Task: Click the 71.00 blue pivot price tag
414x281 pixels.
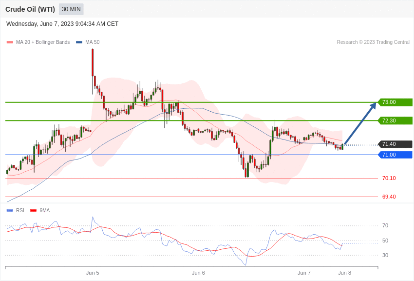Action: [395, 155]
